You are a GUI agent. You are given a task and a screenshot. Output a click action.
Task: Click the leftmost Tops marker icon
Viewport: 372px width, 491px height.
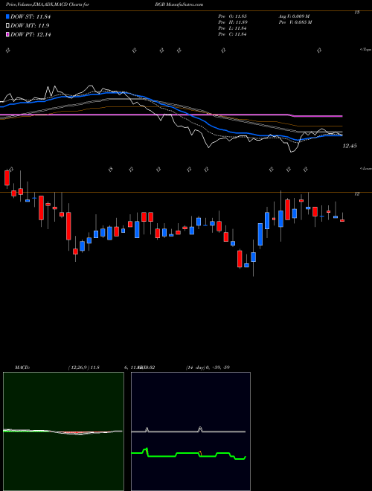pos(8,50)
